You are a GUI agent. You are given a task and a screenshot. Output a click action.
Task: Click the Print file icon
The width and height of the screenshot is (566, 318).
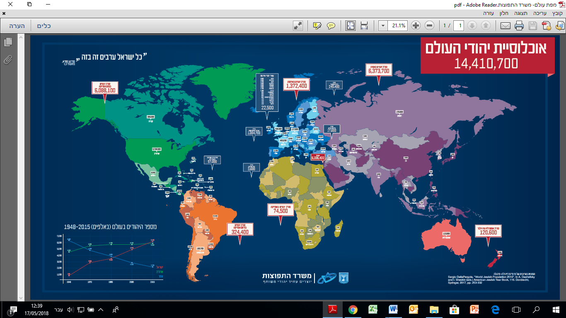point(519,26)
